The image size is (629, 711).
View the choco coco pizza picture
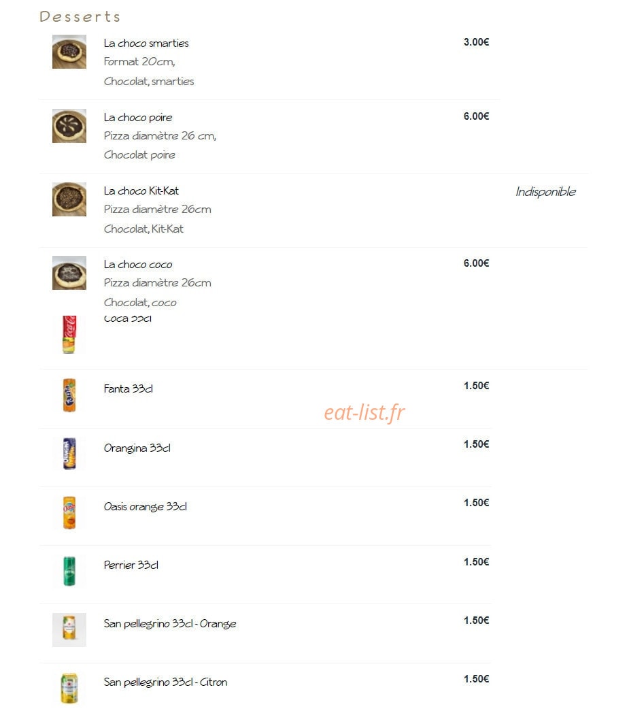coord(69,273)
